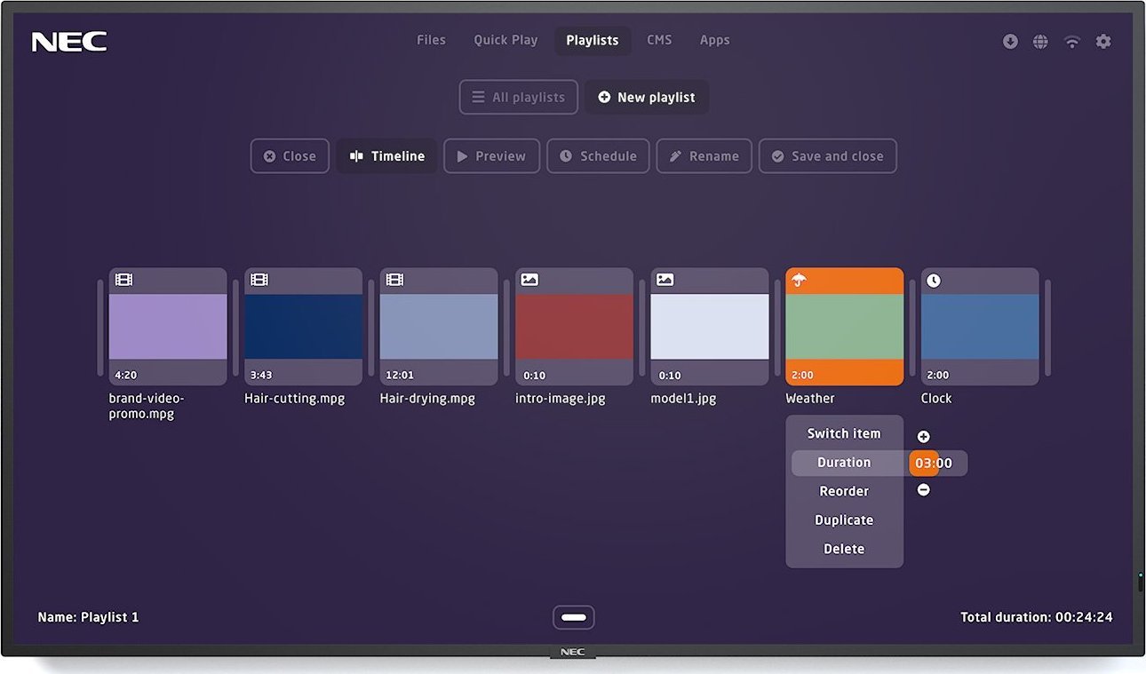Open the settings gear icon

coord(1103,42)
